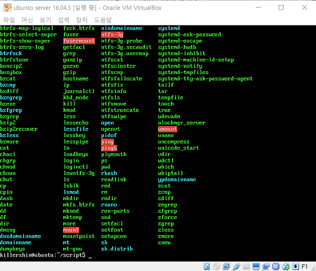This screenshot has height=271, width=316.
Task: Open the 장치 menu
Action: tap(82, 20)
